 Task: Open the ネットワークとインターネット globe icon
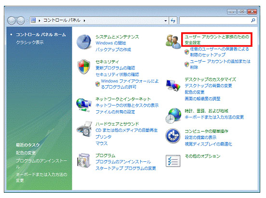[x=84, y=105]
